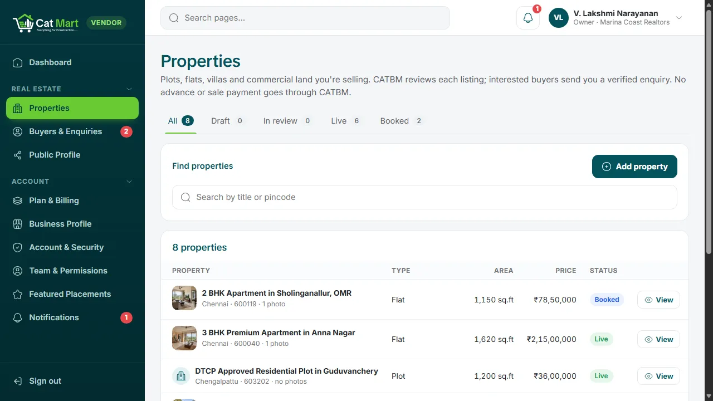View the Guduvanchery residential plot
The image size is (713, 401).
pos(658,376)
